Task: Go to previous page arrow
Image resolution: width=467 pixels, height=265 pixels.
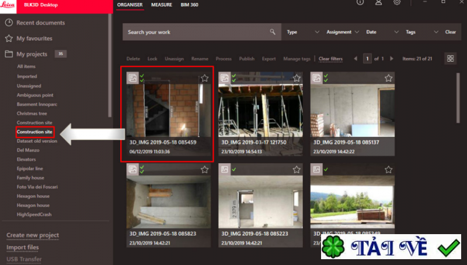Action: pos(356,59)
